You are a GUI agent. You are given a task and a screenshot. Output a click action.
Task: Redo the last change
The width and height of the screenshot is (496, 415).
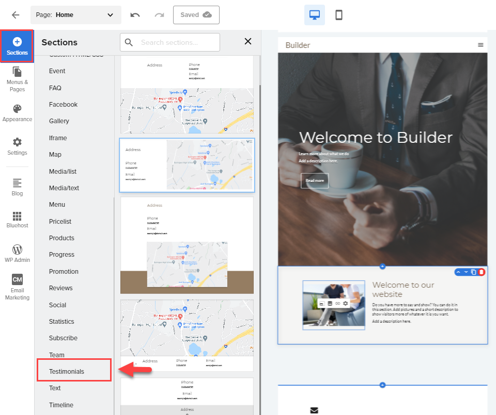pos(160,15)
